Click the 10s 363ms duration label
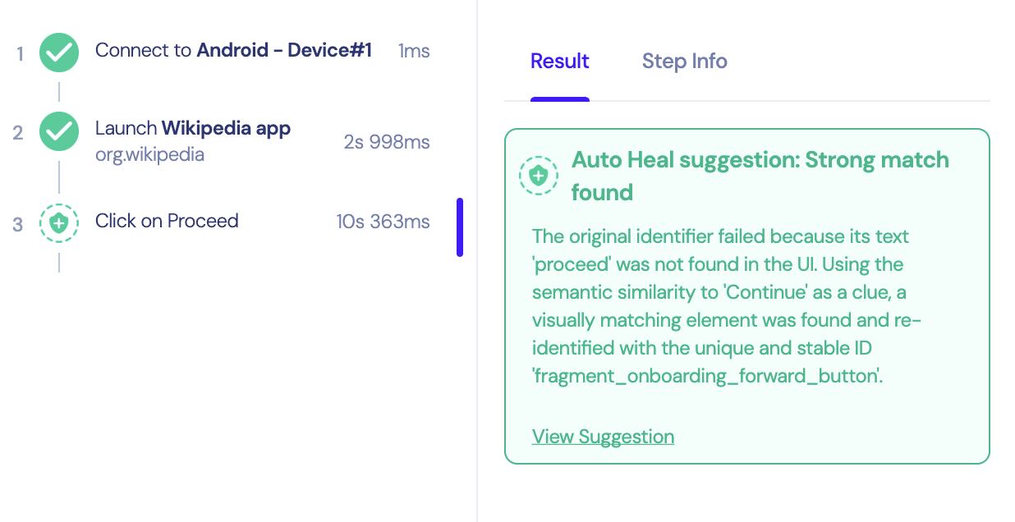Screen dimensions: 1015x522 point(383,222)
